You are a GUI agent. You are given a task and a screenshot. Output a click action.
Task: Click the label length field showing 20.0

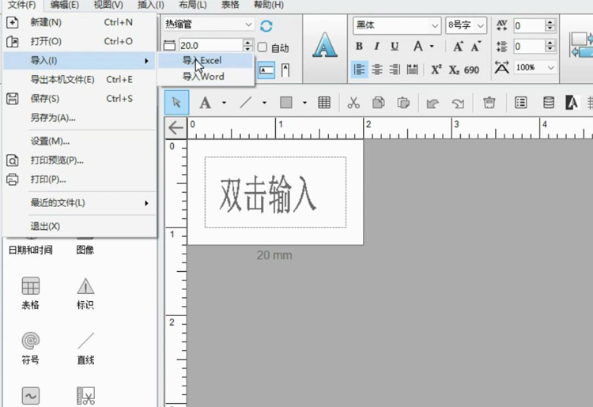[x=210, y=45]
